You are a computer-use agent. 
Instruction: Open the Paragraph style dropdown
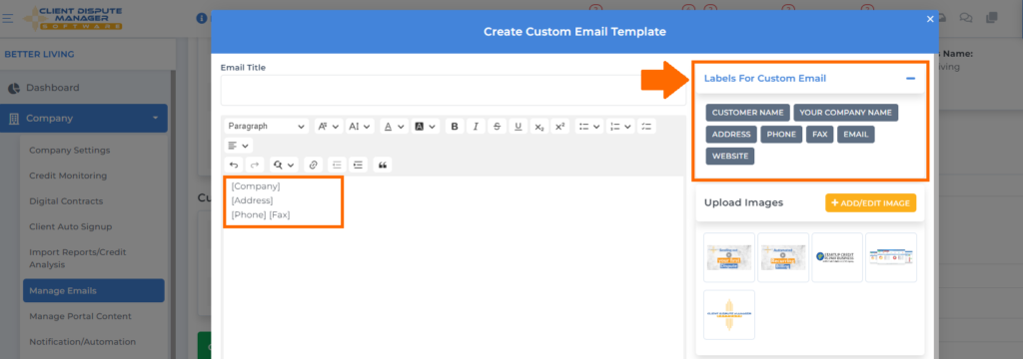[267, 127]
